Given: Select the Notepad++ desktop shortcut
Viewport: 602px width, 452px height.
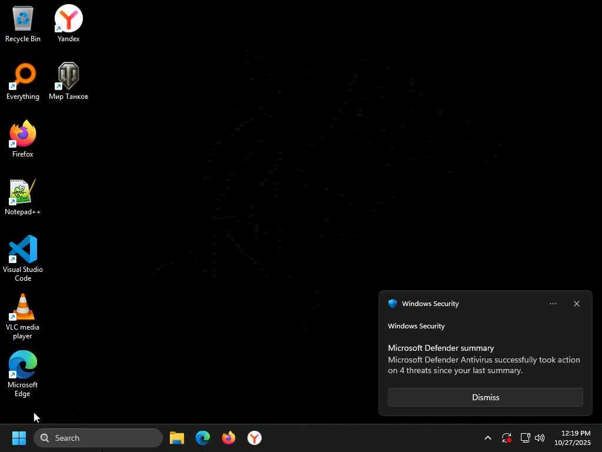Looking at the screenshot, I should pyautogui.click(x=23, y=197).
